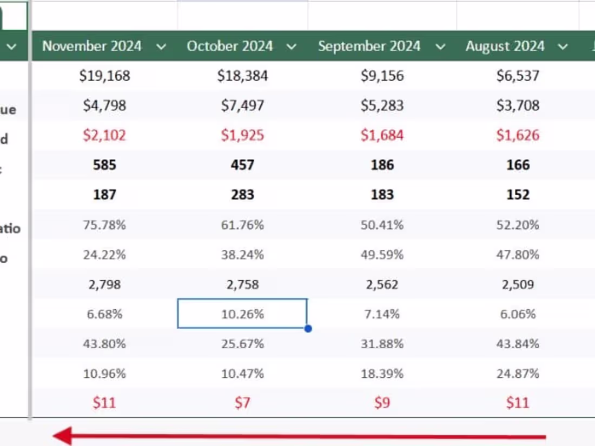Select the $19,168 cell under November 2024
Viewport: 595px width, 446px height.
(104, 76)
